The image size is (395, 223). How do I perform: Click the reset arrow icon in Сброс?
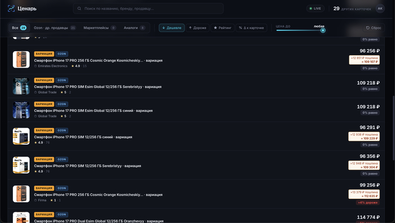click(368, 28)
